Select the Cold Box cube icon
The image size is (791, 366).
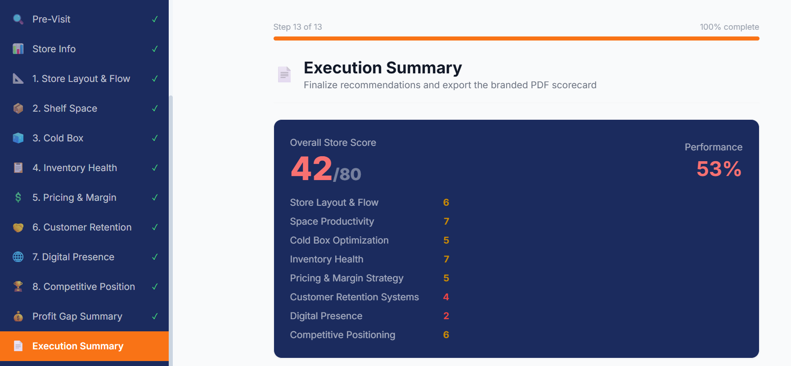coord(18,138)
